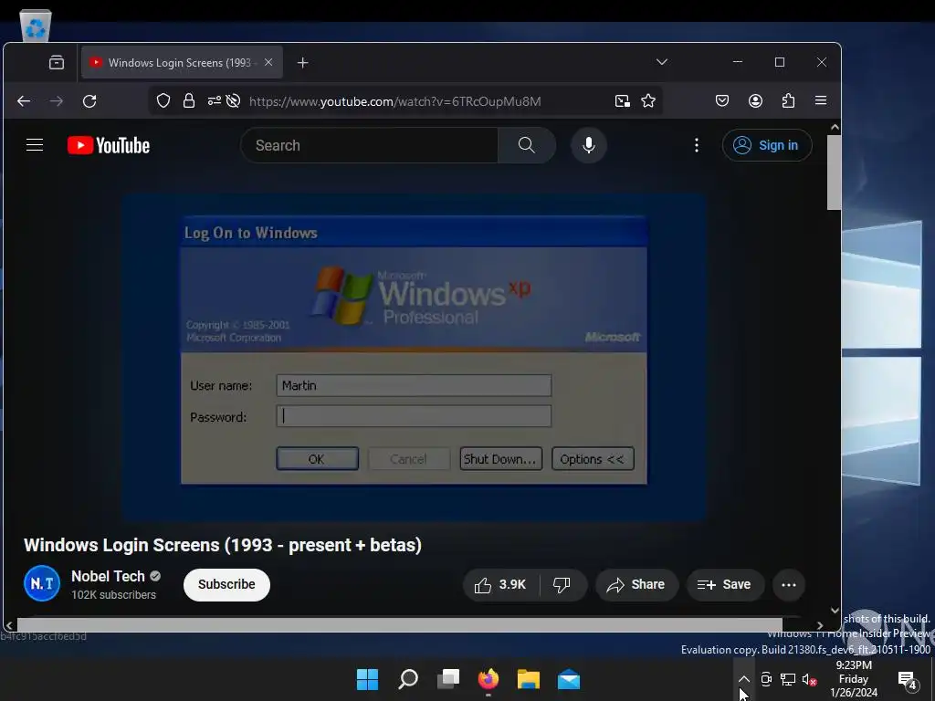Viewport: 935px width, 701px height.
Task: Go back to the previous page
Action: click(x=24, y=101)
